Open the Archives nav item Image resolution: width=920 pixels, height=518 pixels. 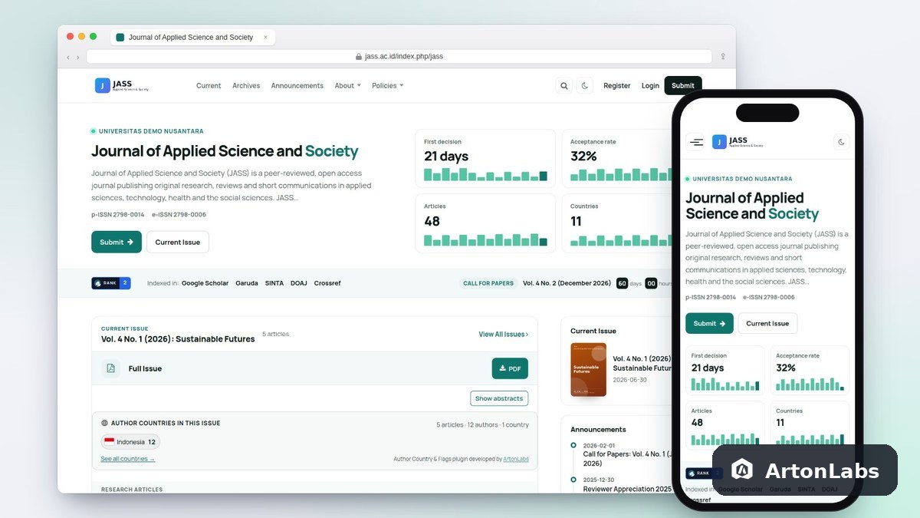click(246, 86)
